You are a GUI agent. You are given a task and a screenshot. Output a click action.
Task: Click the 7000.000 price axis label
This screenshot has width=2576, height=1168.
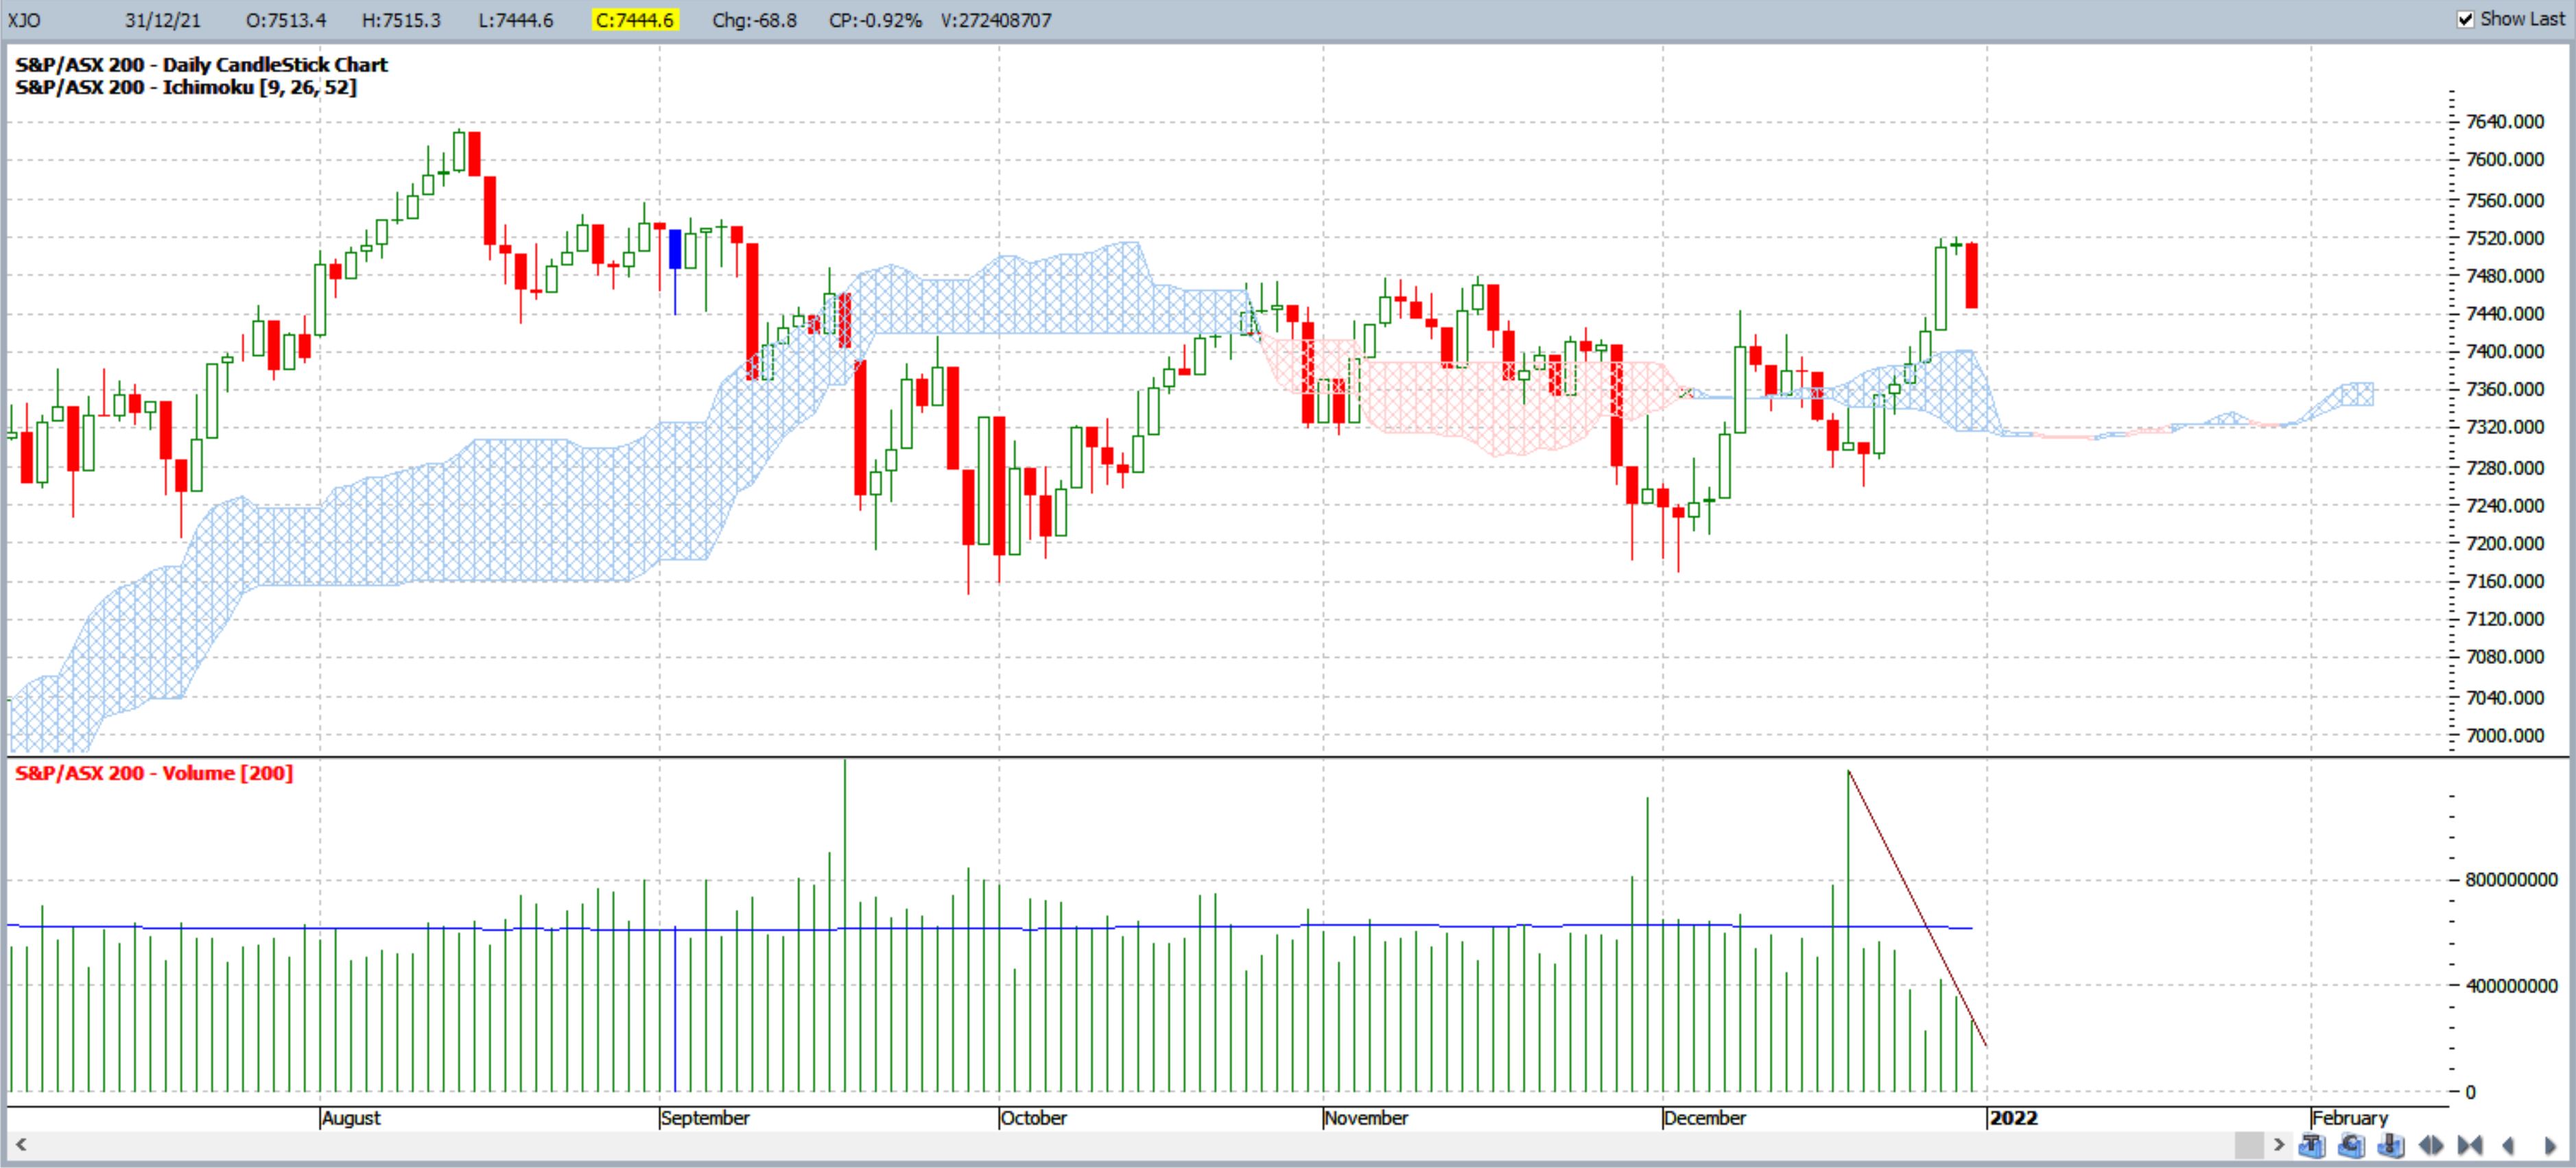[x=2505, y=735]
